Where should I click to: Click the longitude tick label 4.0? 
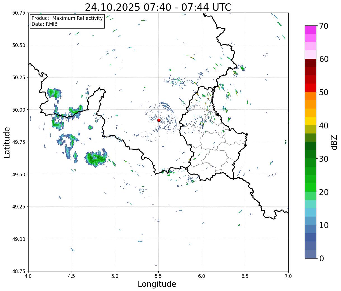click(28, 276)
